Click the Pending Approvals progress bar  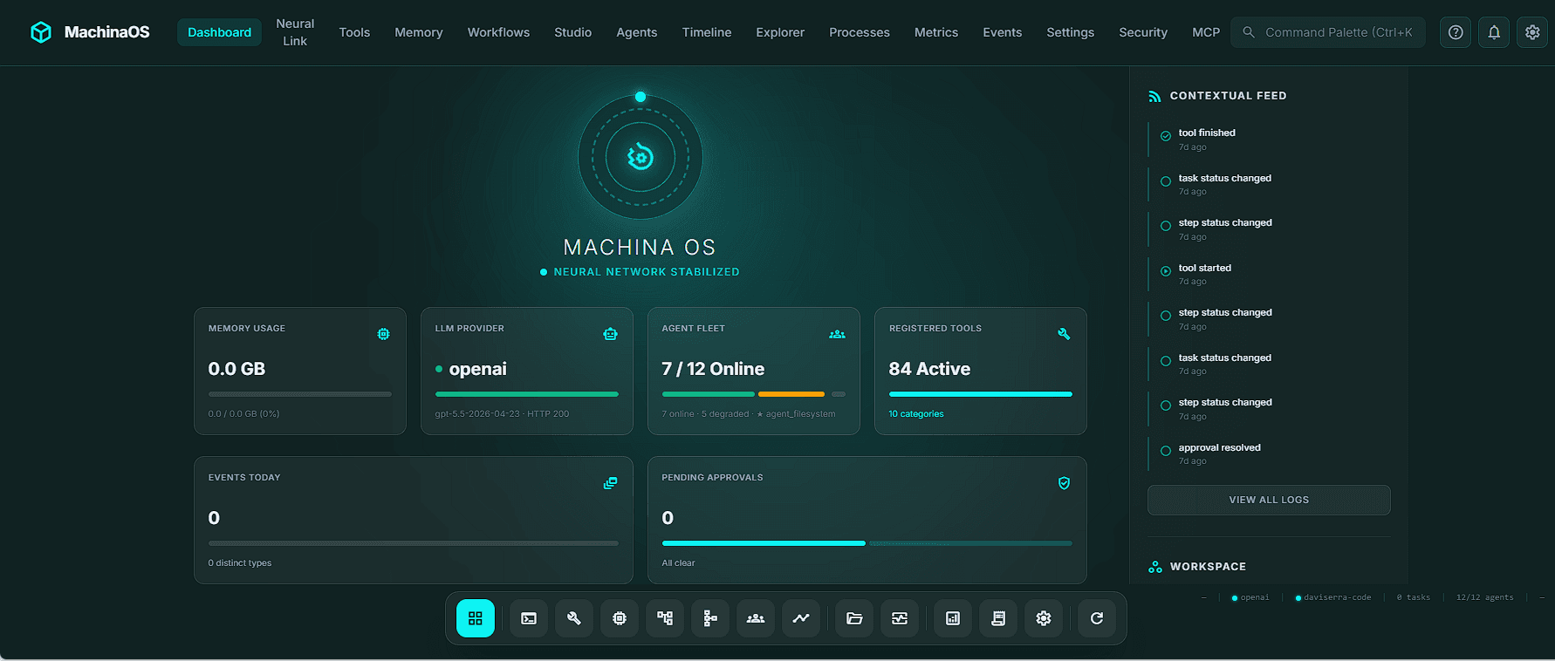pyautogui.click(x=867, y=543)
